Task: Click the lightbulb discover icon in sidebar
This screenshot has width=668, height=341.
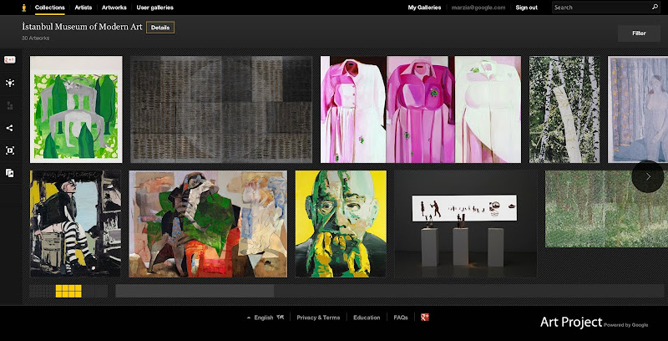Action: click(x=10, y=83)
